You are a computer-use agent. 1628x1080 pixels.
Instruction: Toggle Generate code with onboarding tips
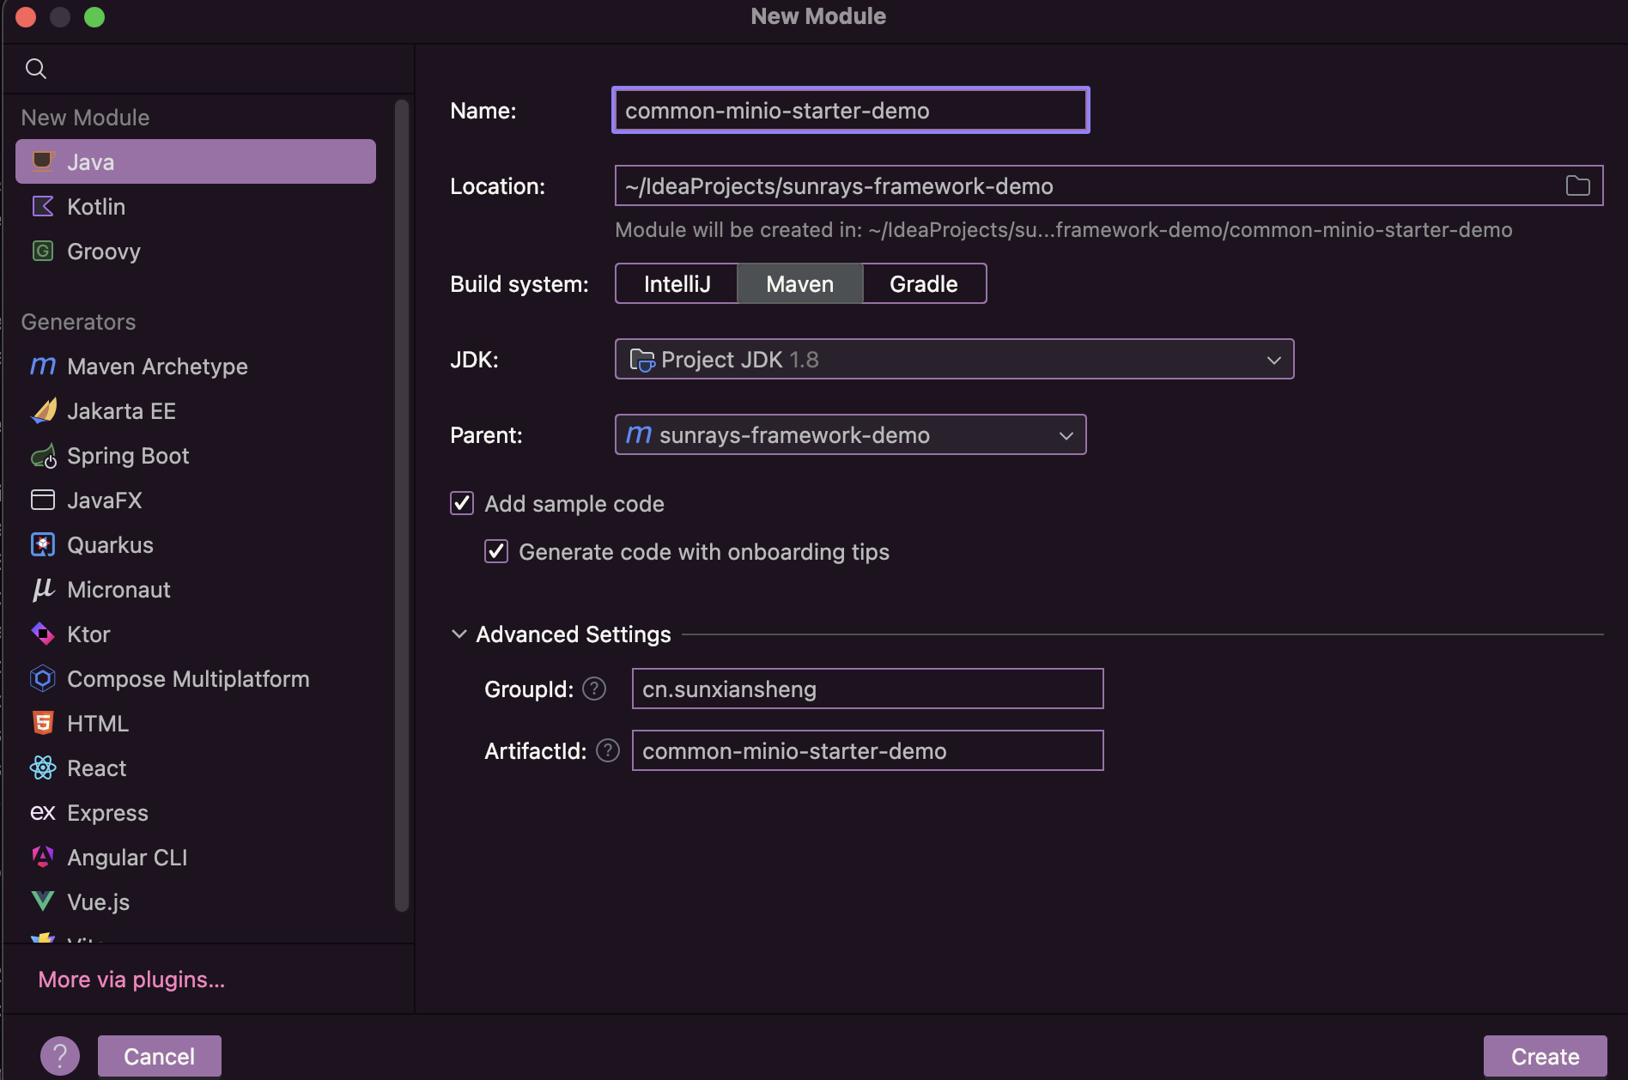click(x=496, y=551)
